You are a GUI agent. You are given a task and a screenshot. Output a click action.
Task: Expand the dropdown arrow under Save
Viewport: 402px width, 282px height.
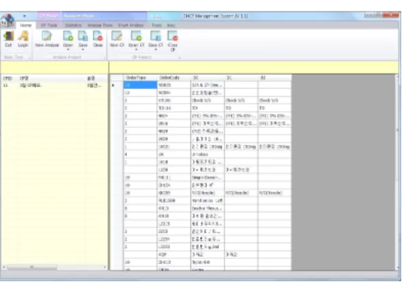[83, 50]
